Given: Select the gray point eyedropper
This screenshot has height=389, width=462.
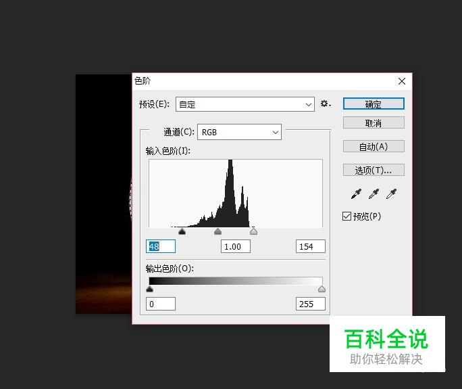Looking at the screenshot, I should click(374, 194).
